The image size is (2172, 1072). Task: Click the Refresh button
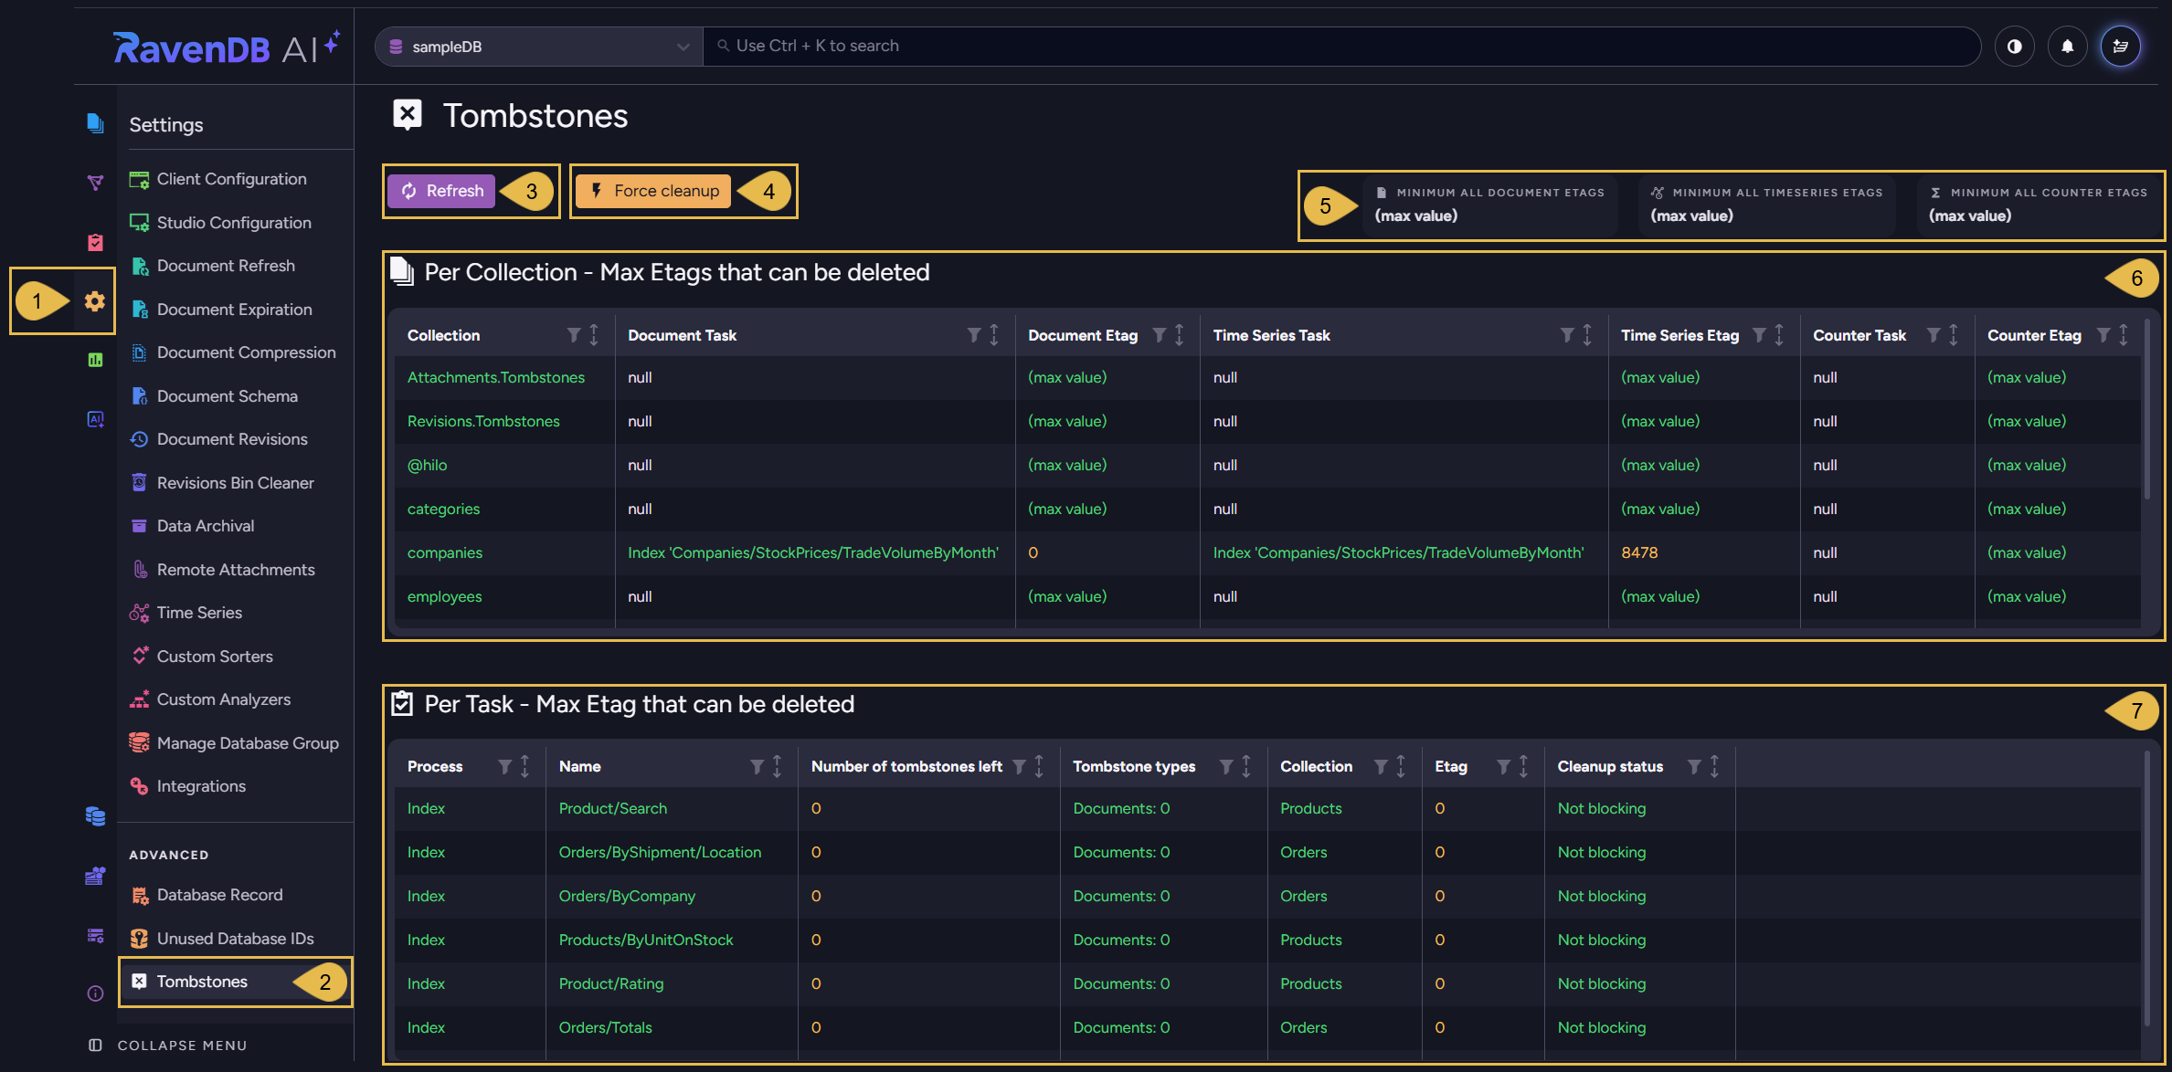pos(441,191)
